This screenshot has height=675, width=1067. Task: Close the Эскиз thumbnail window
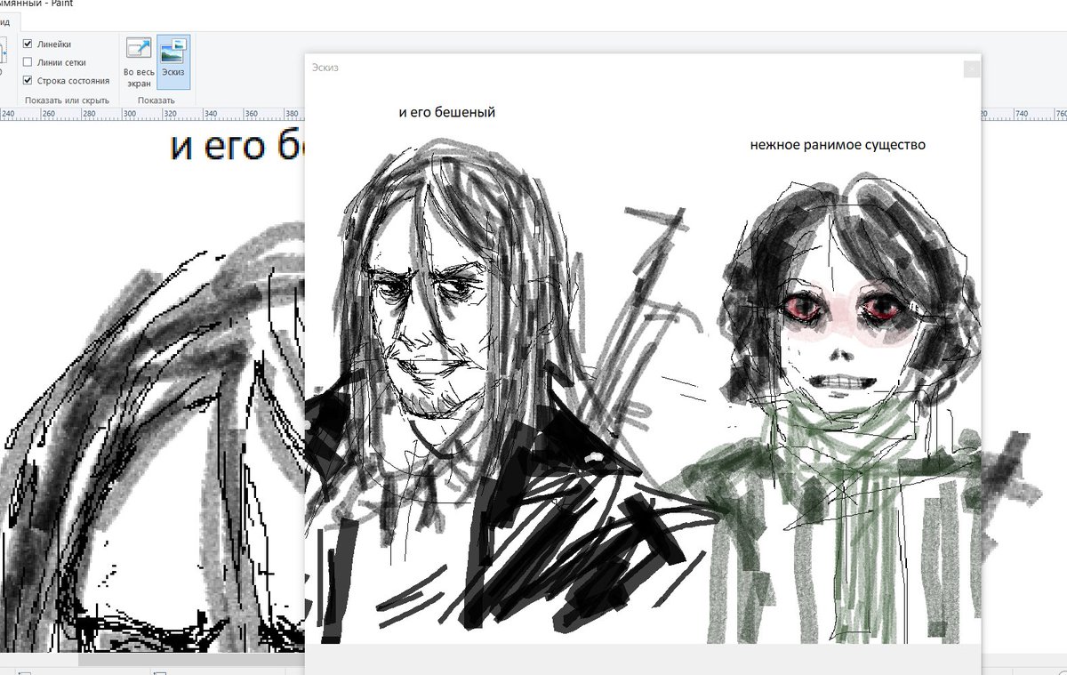point(971,69)
